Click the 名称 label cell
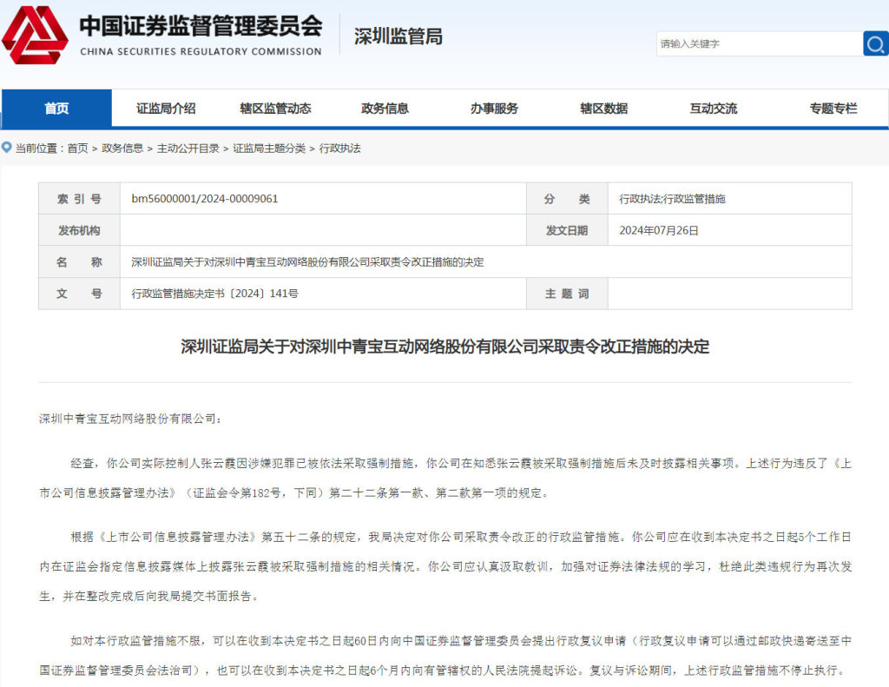The height and width of the screenshot is (687, 889). (x=79, y=261)
